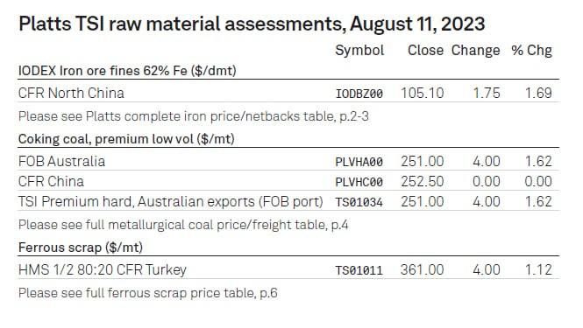The height and width of the screenshot is (328, 583).
Task: Click the IODEX Iron ore fines section heading
Action: [127, 71]
